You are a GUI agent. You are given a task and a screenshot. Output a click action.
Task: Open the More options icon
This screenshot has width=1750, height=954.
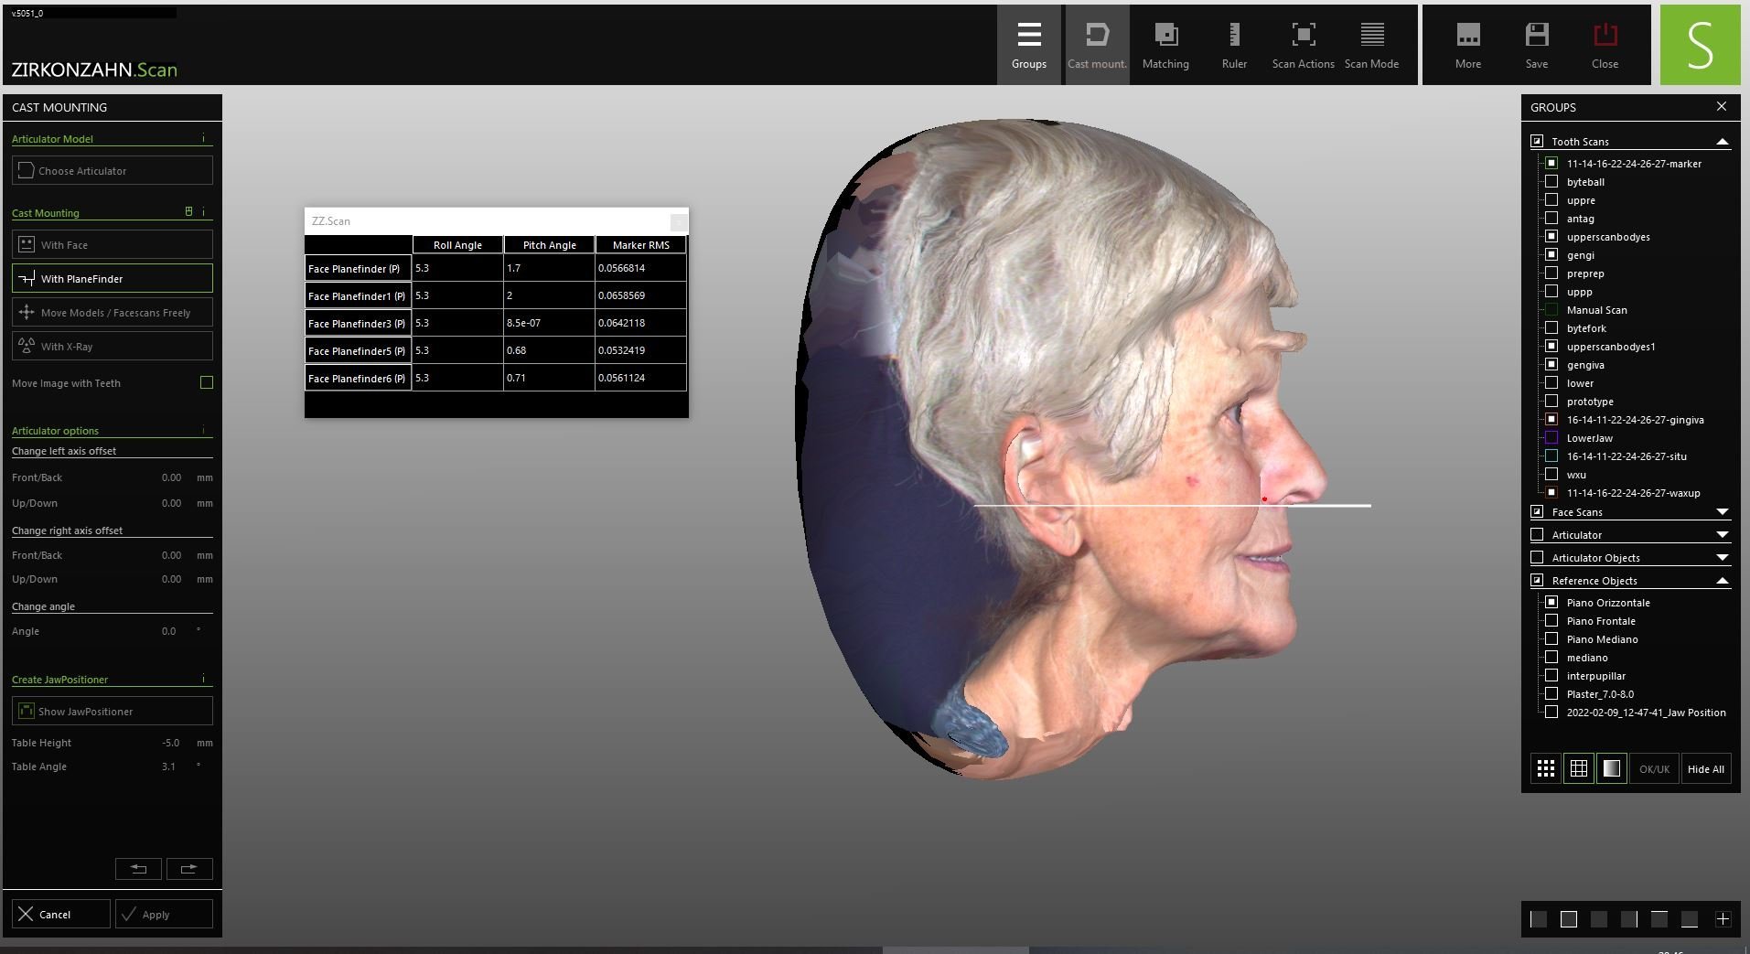tap(1467, 45)
